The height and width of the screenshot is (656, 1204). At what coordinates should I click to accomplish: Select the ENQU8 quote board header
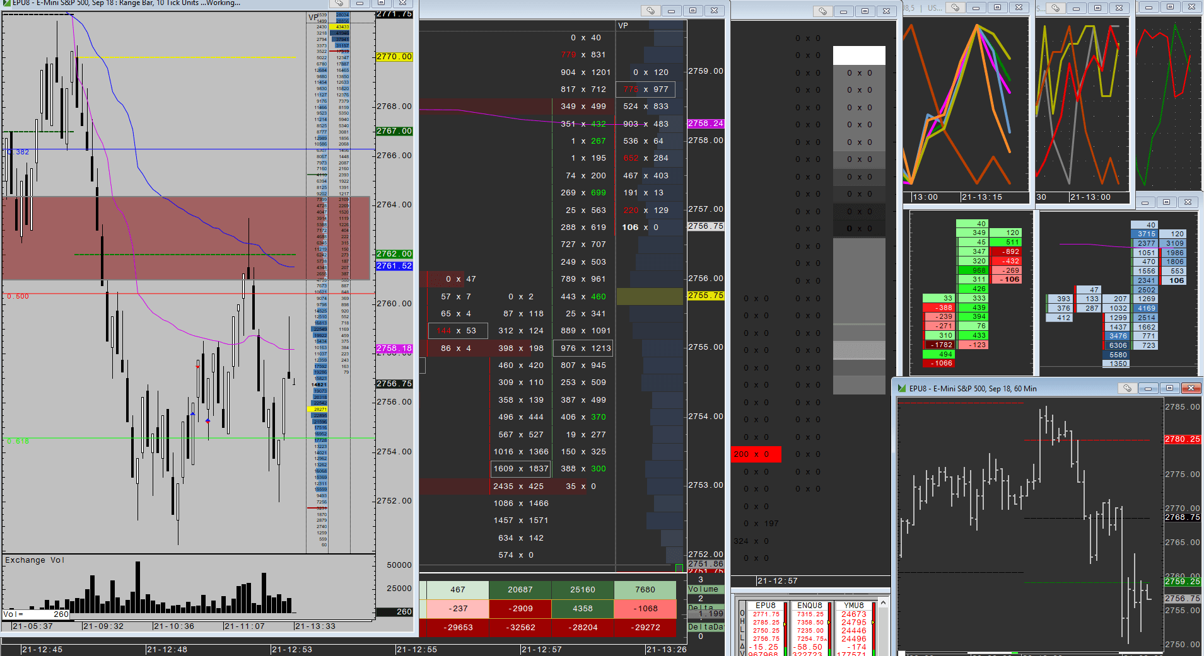[x=809, y=605]
